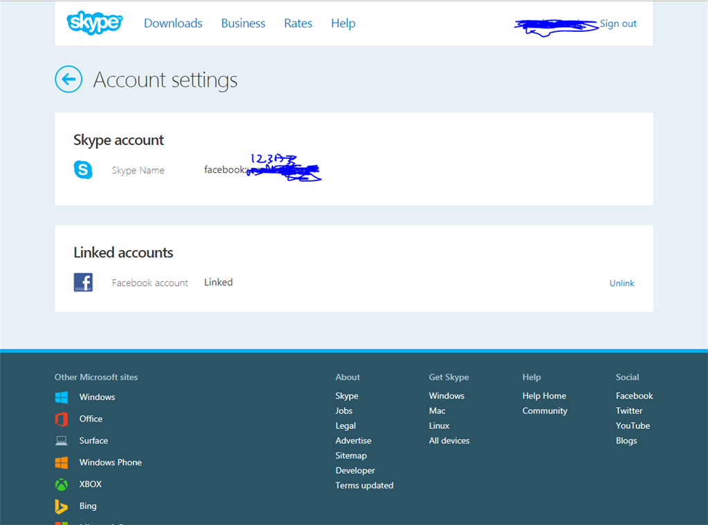Screen dimensions: 708x525
Task: Select Windows under Get Skype
Action: pyautogui.click(x=446, y=396)
